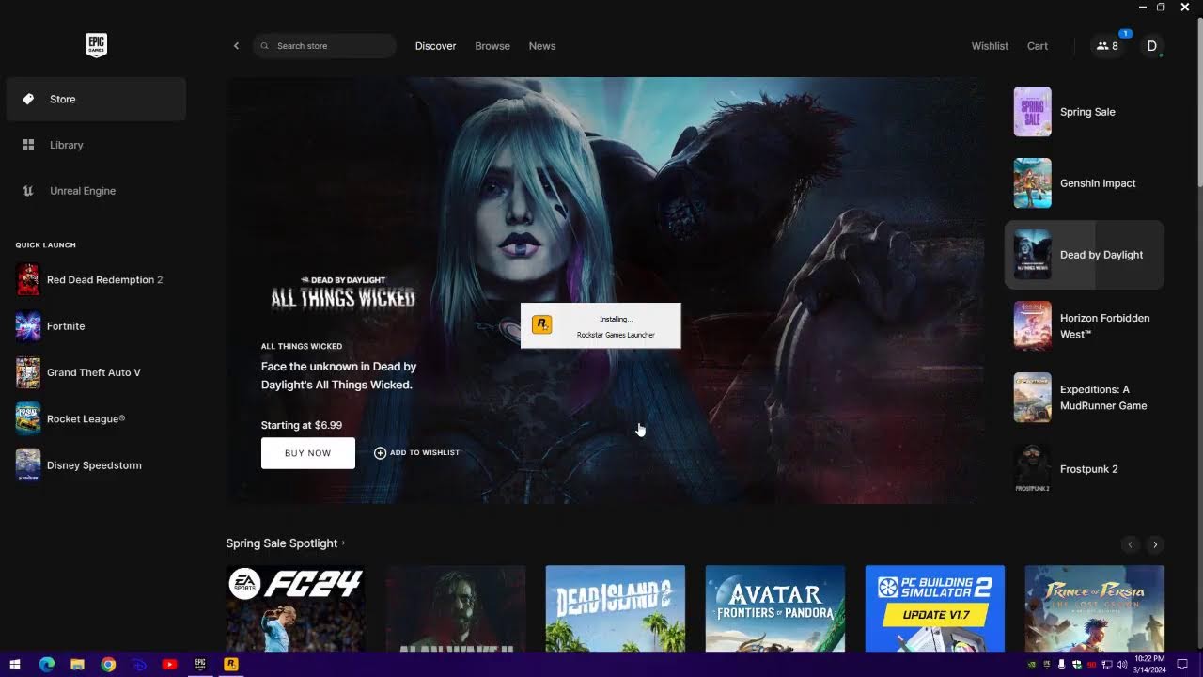1203x677 pixels.
Task: Click Epic Games Launcher taskbar icon
Action: [x=200, y=665]
